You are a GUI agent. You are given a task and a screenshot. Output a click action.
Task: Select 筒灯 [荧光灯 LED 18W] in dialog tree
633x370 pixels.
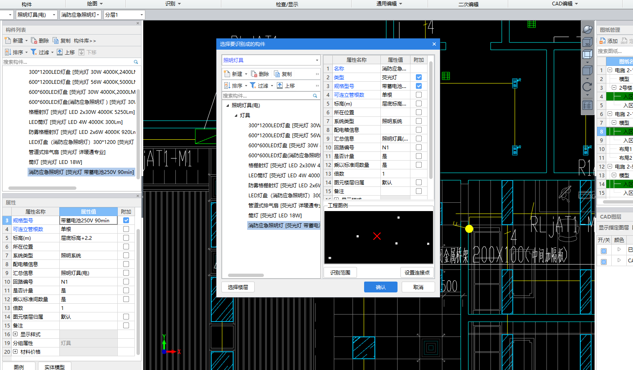point(275,215)
